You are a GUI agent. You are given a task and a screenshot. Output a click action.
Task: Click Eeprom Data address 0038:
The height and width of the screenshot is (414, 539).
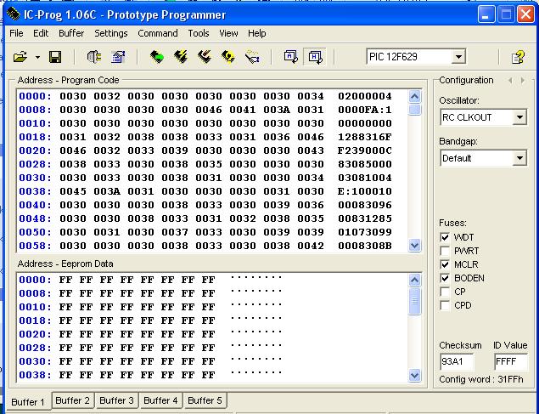coord(35,375)
